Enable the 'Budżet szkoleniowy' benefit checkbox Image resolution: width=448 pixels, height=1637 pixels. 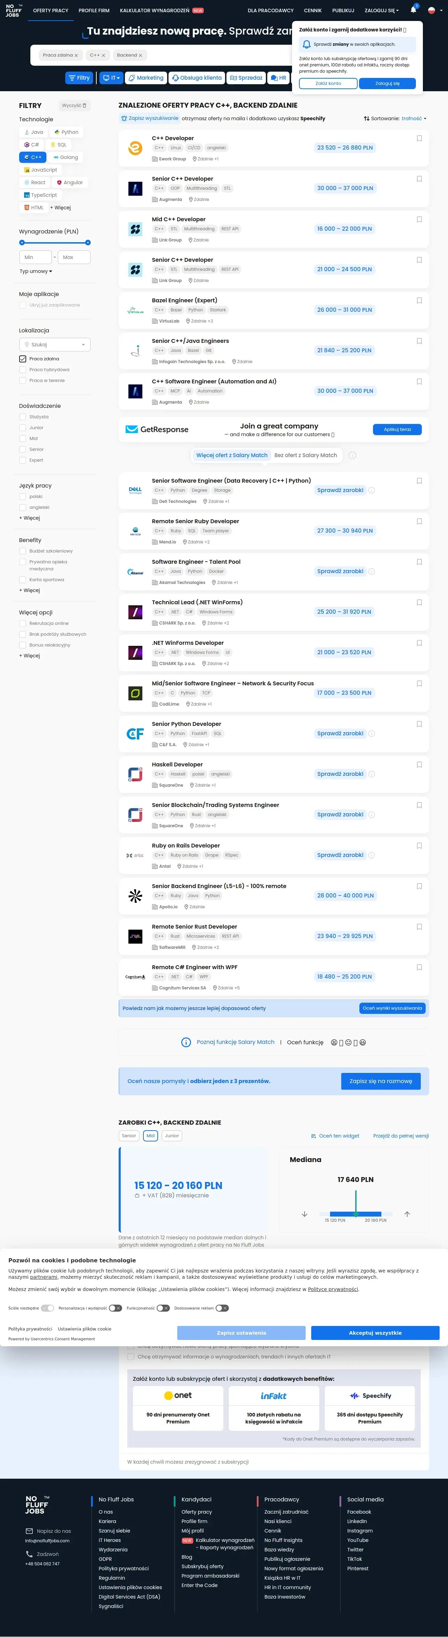(23, 551)
